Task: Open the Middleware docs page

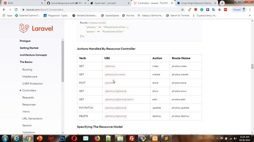Action: [30, 77]
